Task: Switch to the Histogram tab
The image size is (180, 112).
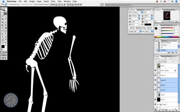Action: 169,10
